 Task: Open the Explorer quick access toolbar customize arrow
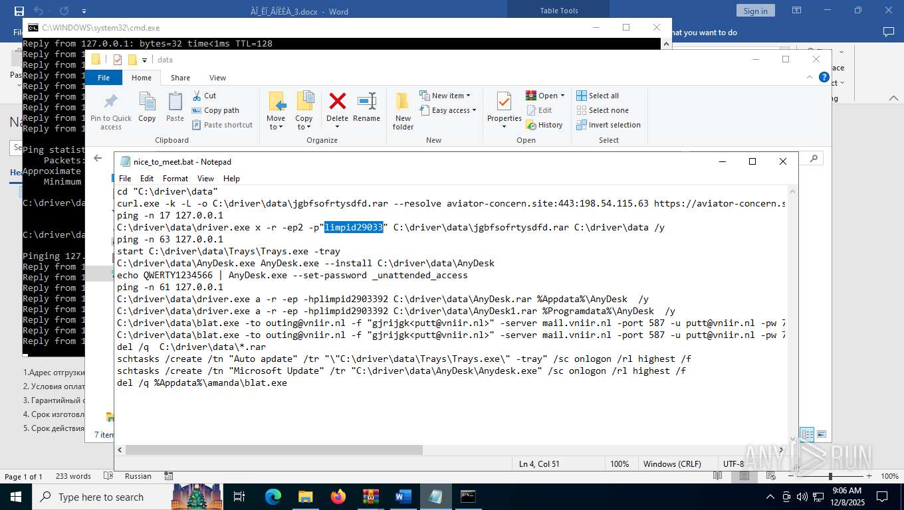(144, 60)
